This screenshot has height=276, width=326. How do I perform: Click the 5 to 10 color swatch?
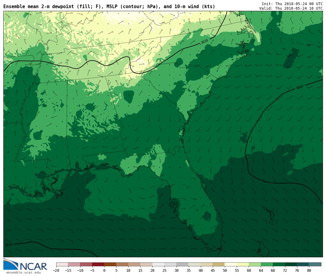tap(123, 264)
